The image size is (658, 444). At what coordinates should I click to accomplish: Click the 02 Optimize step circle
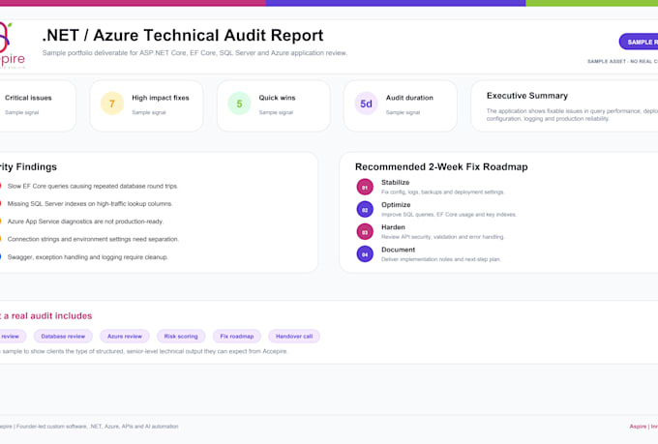[365, 209]
